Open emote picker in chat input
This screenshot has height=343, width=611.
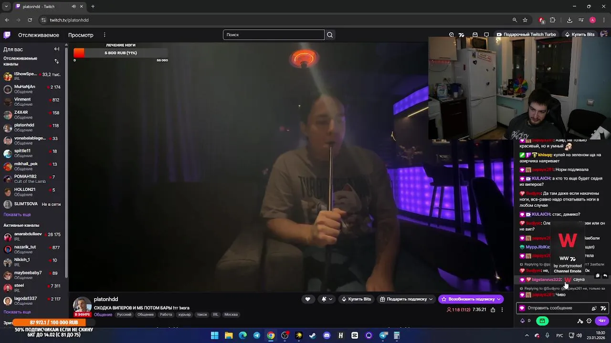[x=594, y=308]
